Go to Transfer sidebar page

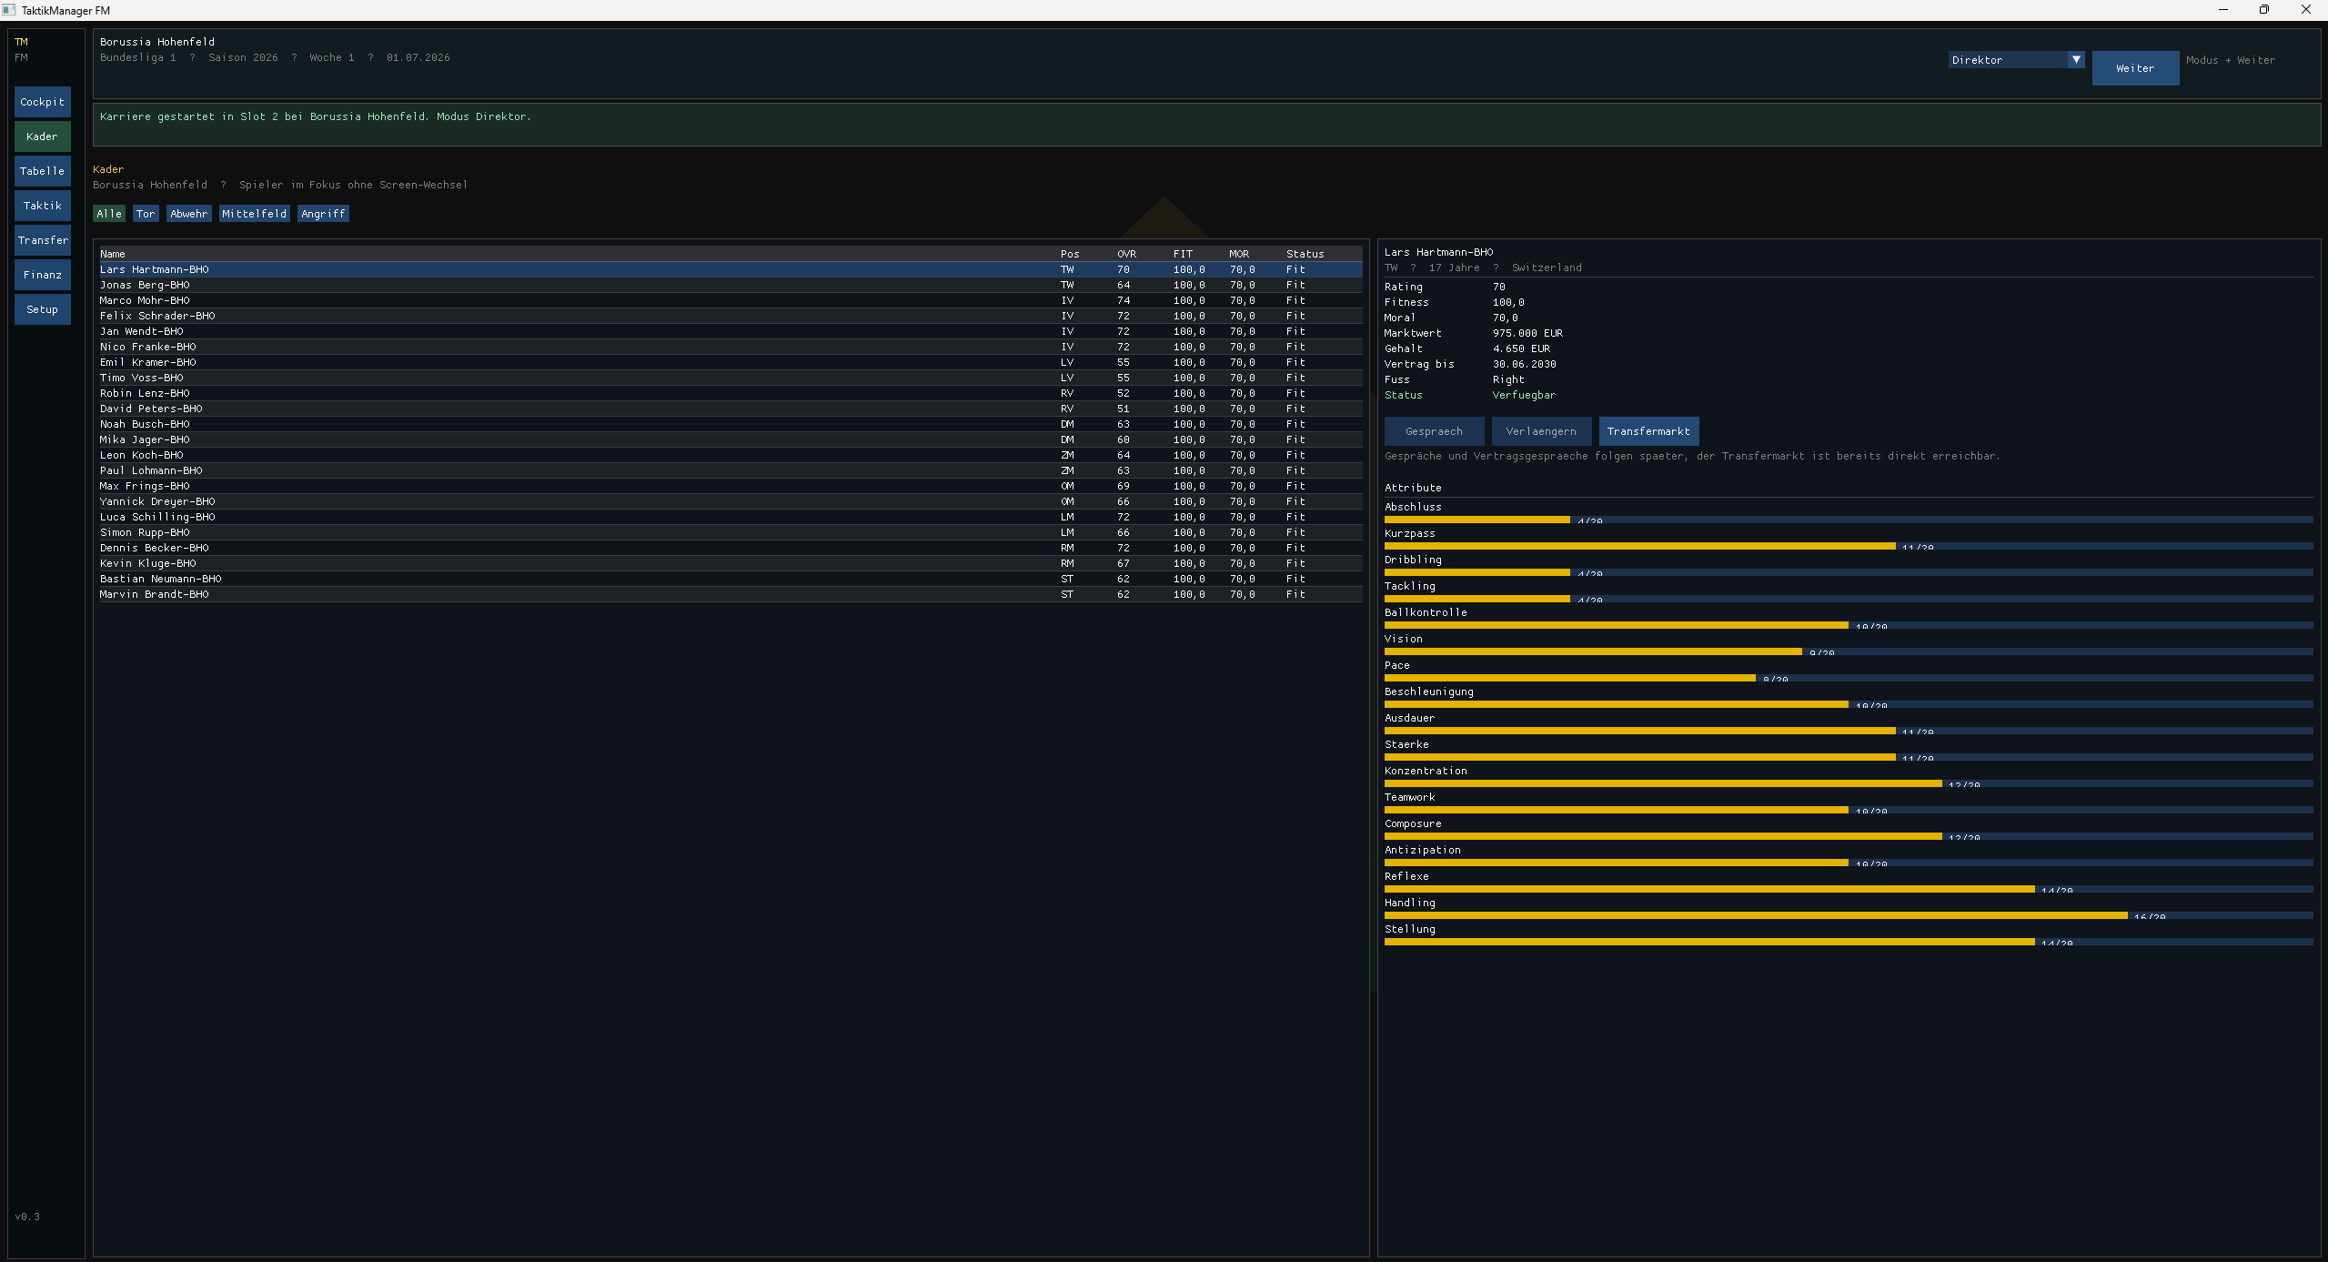tap(42, 240)
